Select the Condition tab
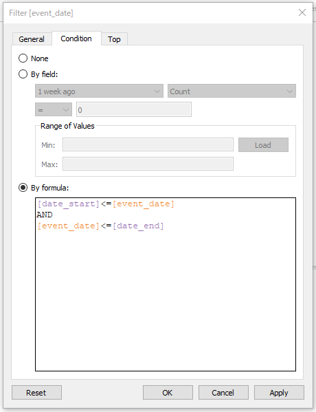 (76, 39)
